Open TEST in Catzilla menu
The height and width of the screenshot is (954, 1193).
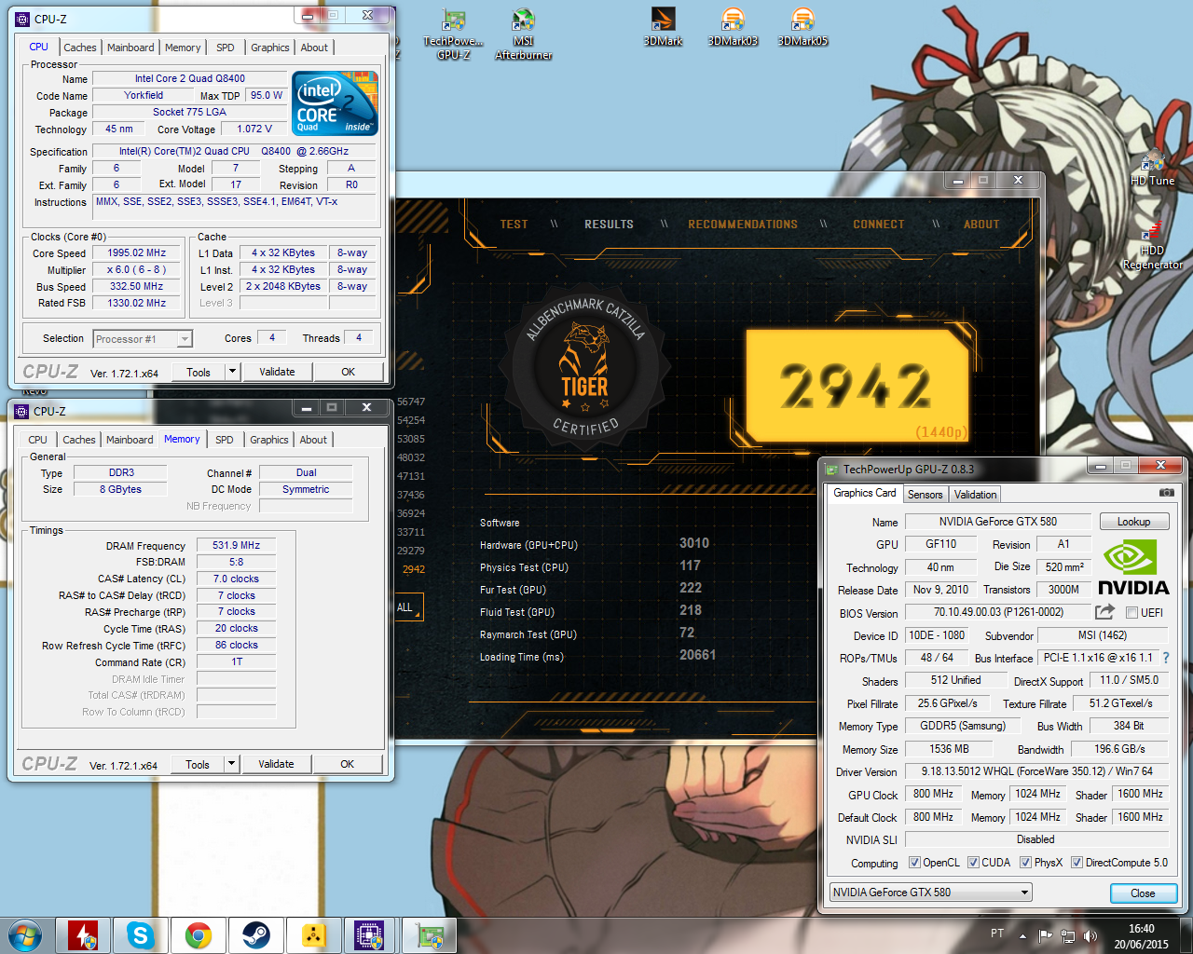514,225
